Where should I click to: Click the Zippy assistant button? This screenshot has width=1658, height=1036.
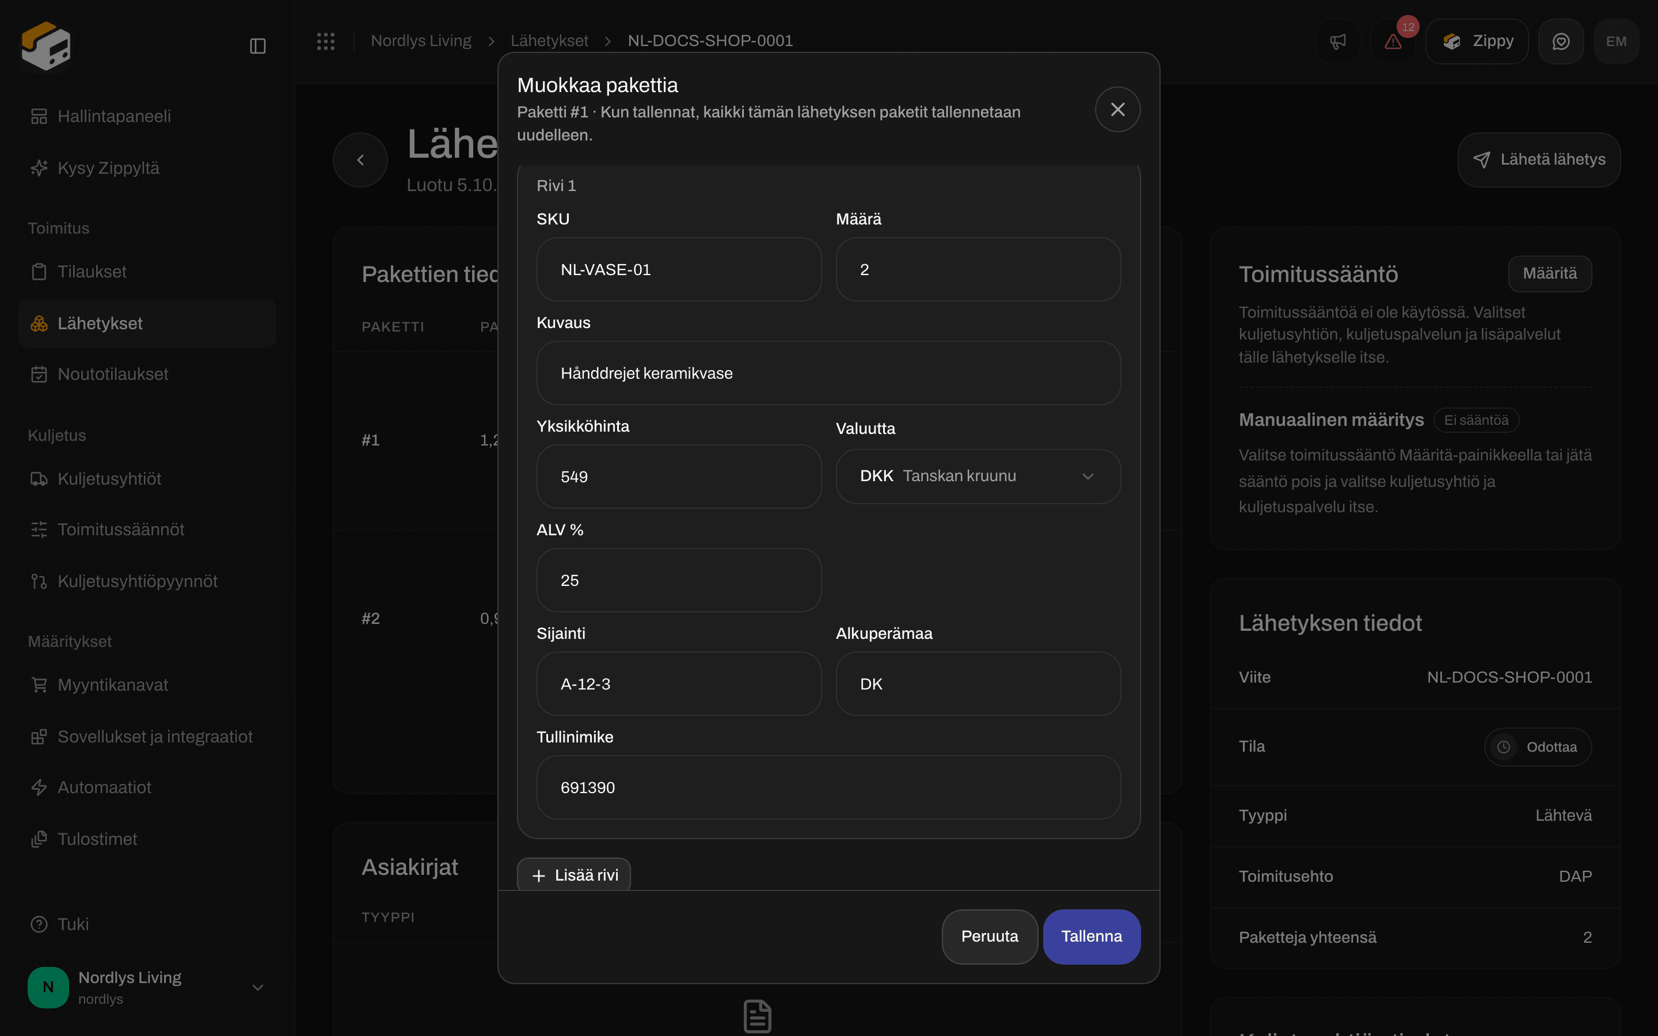coord(1477,42)
